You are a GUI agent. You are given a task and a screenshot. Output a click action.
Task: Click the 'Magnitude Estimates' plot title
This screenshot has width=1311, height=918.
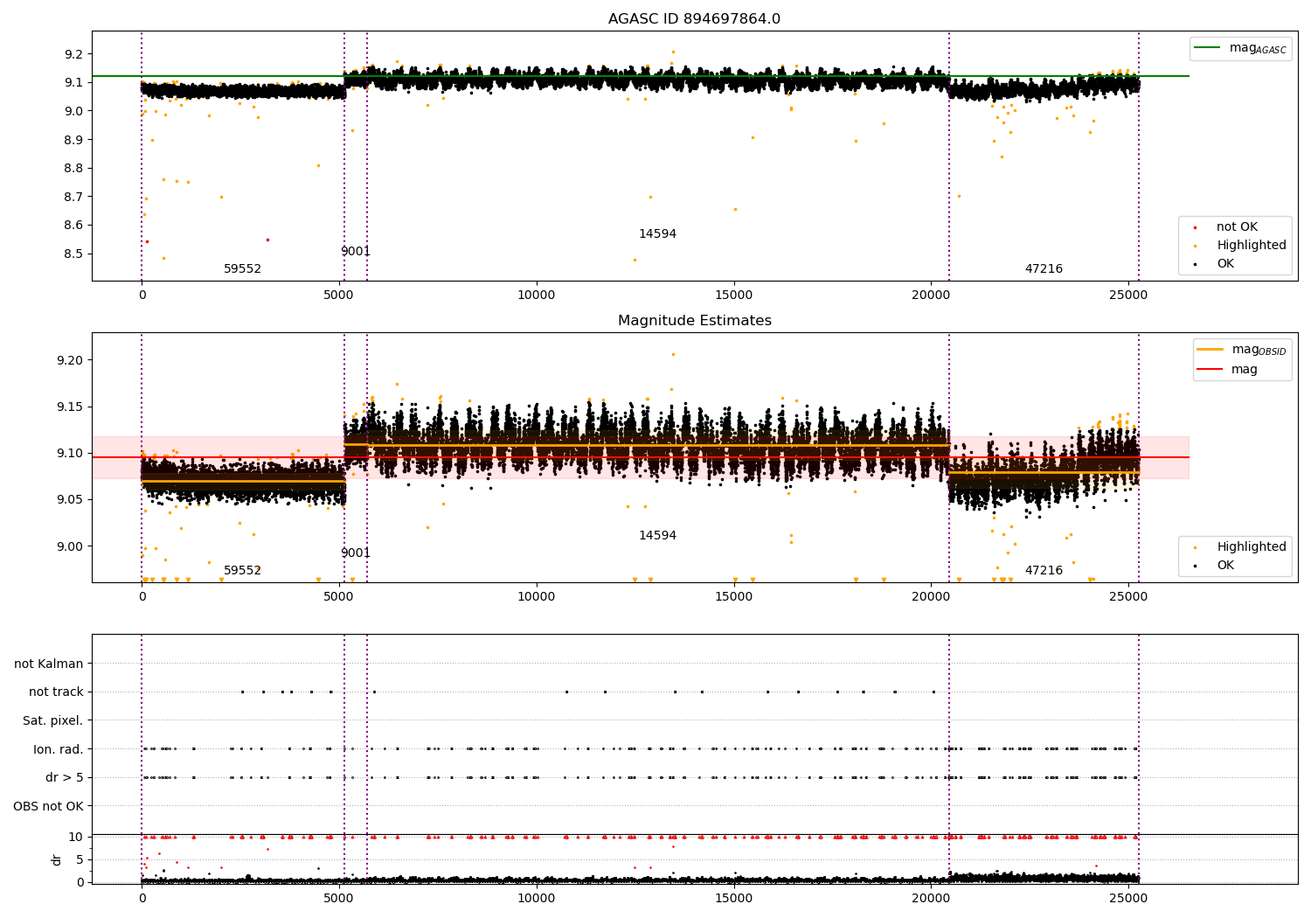[x=694, y=321]
